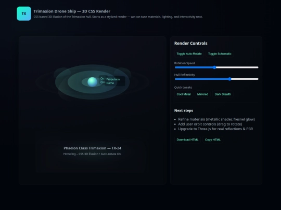
Task: Click 'Add user orbit controls' list item
Action: (210, 124)
